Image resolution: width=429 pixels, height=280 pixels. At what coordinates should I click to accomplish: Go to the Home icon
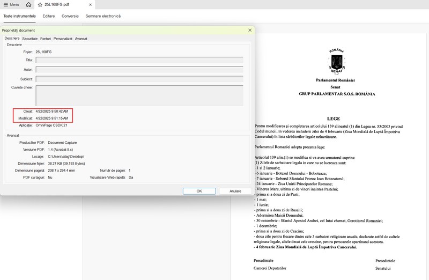point(28,5)
